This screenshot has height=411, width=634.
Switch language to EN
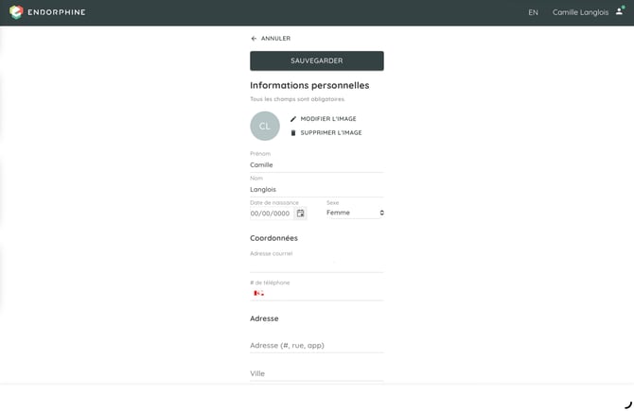click(x=533, y=12)
